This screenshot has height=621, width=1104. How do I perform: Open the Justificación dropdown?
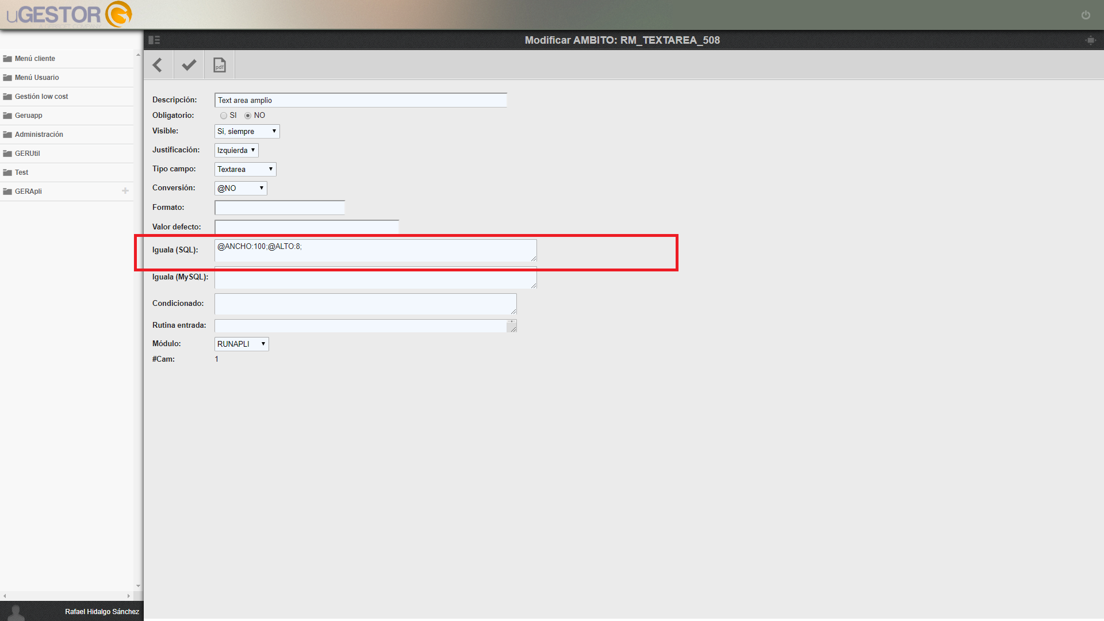(236, 150)
